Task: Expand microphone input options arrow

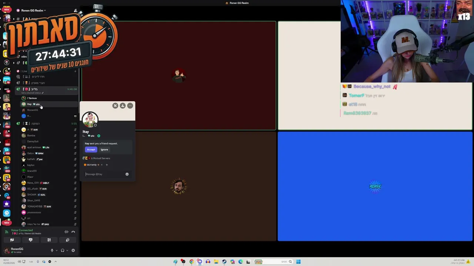Action: pos(56,250)
